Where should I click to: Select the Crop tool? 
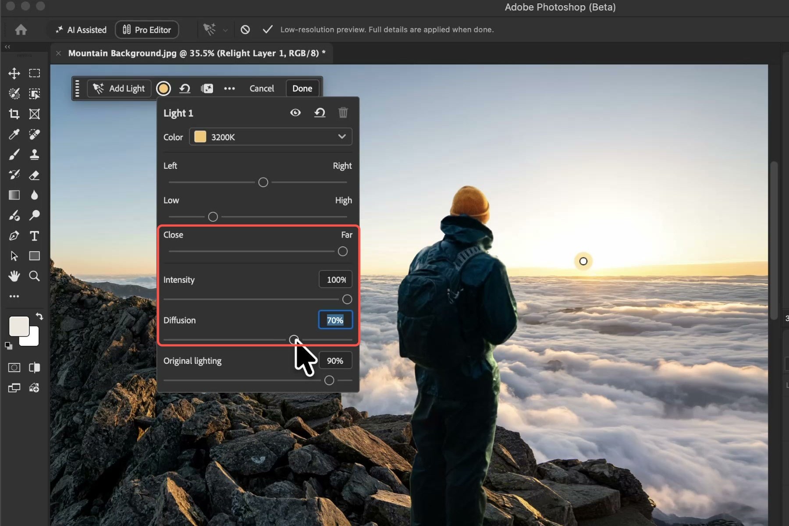pyautogui.click(x=14, y=114)
